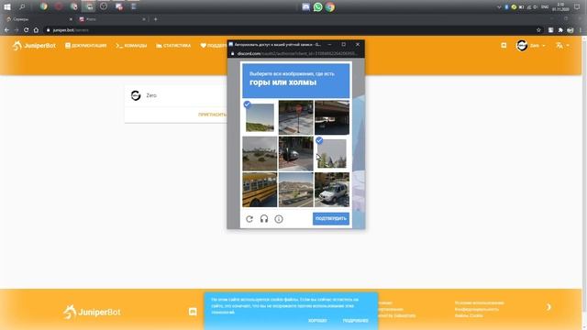Click the taskbar clock and date
The height and width of the screenshot is (330, 587).
pos(560,6)
